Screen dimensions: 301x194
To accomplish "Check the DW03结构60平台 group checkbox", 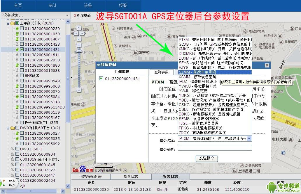I will point(17,128).
